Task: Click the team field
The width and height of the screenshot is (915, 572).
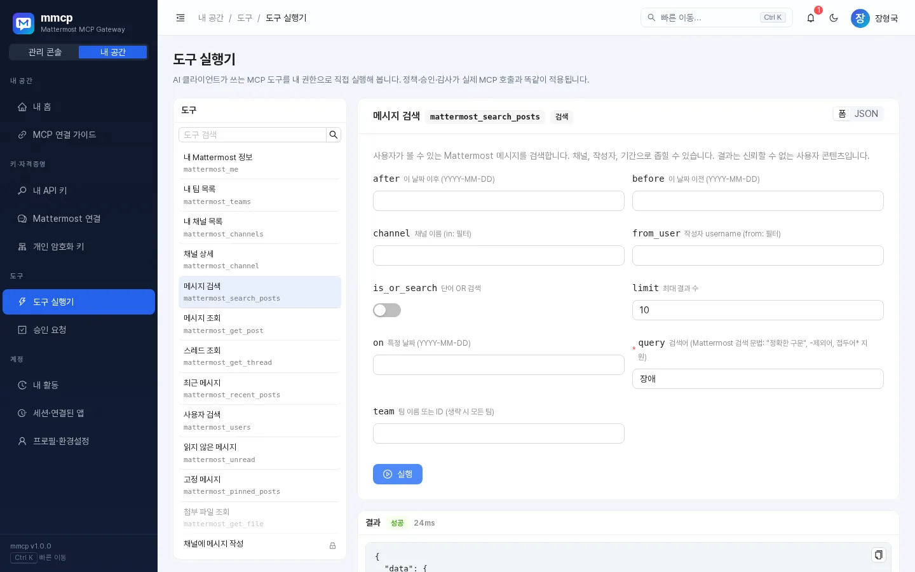Action: (x=499, y=433)
